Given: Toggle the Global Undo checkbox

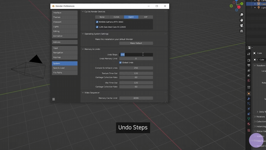Looking at the screenshot, I should 120,63.
